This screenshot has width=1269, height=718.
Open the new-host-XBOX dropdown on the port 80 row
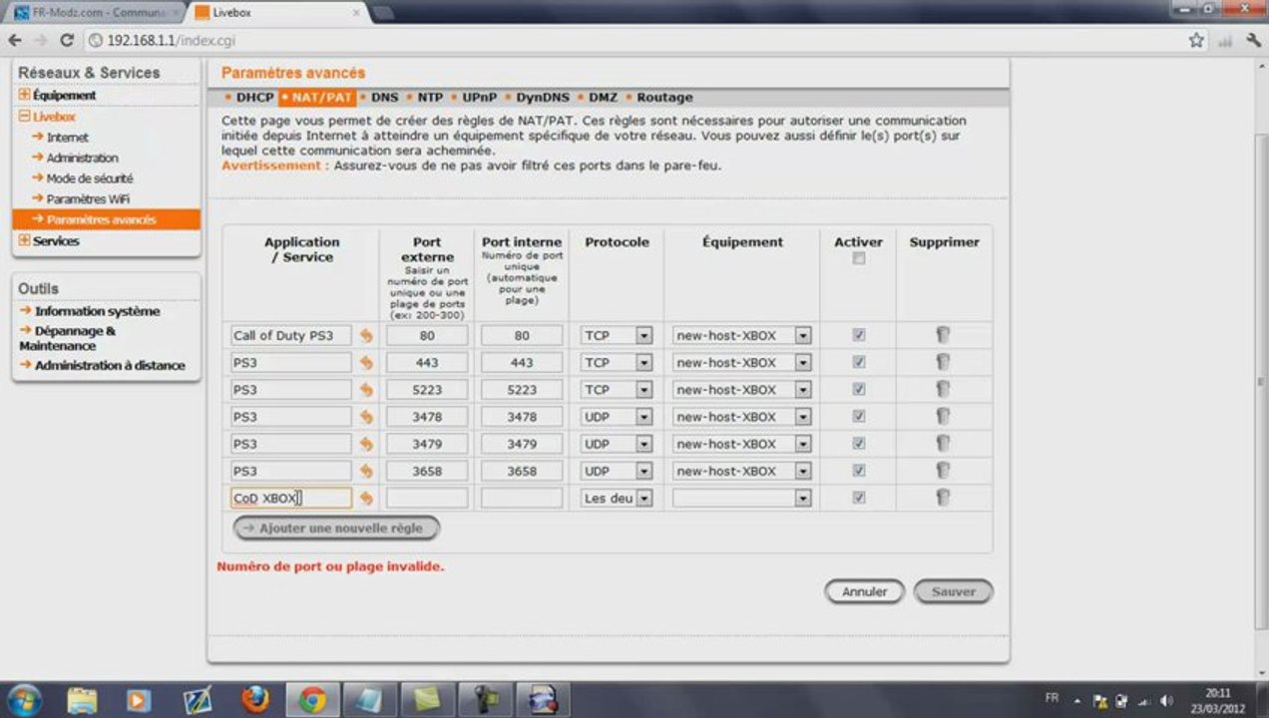[741, 336]
